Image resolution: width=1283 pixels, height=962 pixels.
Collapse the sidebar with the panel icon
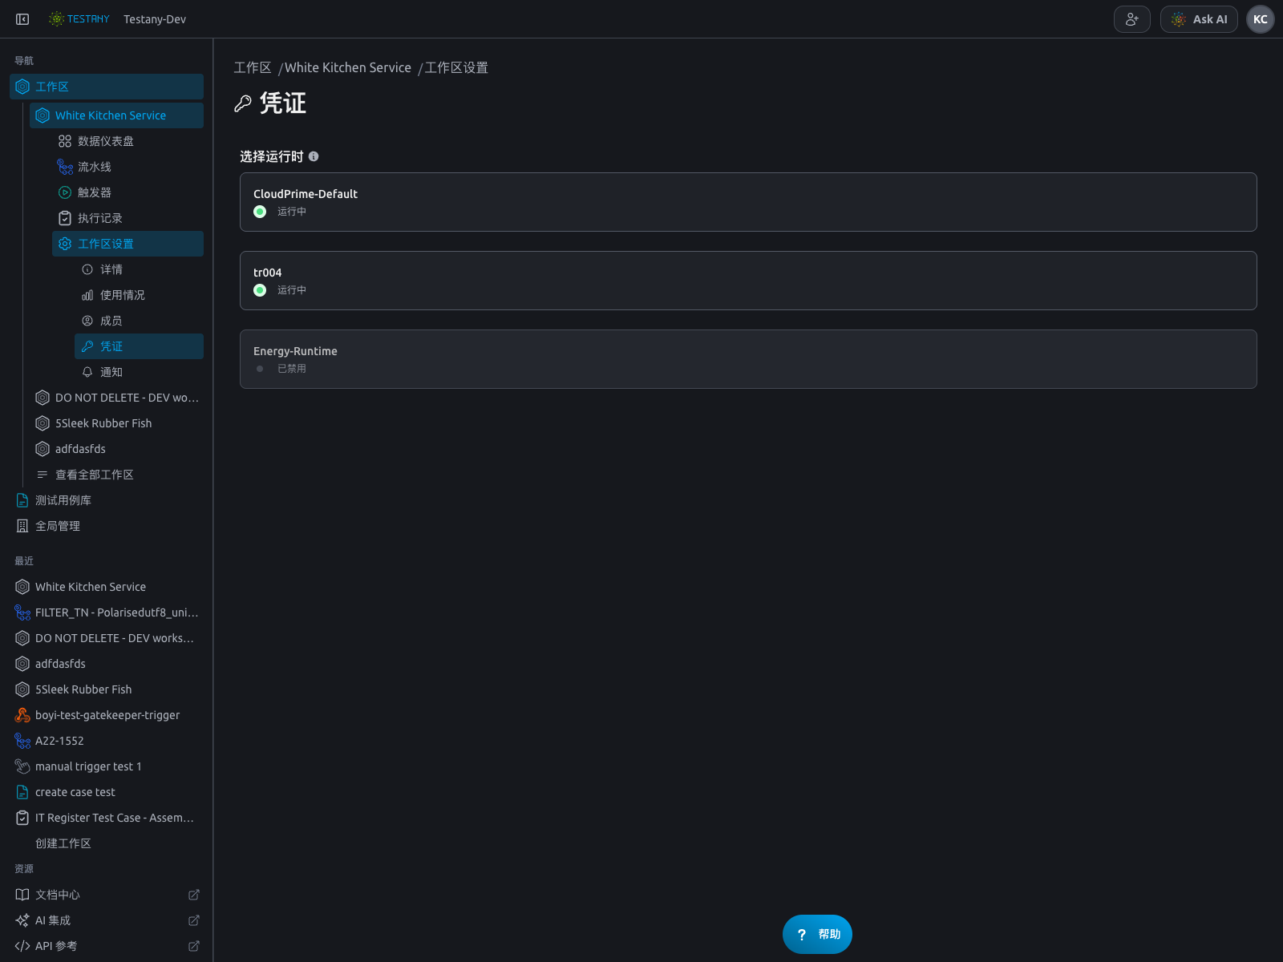point(22,19)
